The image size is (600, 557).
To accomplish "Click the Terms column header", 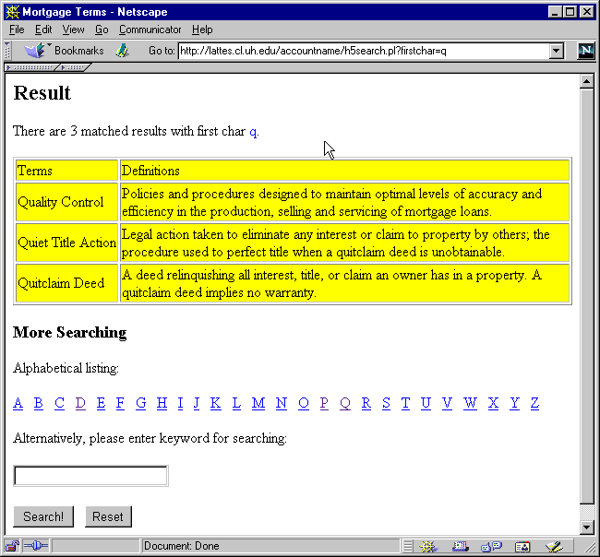I will (66, 171).
